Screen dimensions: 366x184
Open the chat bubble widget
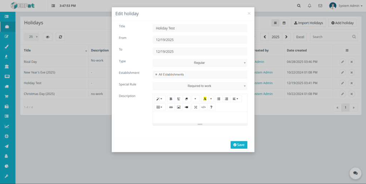click(355, 173)
